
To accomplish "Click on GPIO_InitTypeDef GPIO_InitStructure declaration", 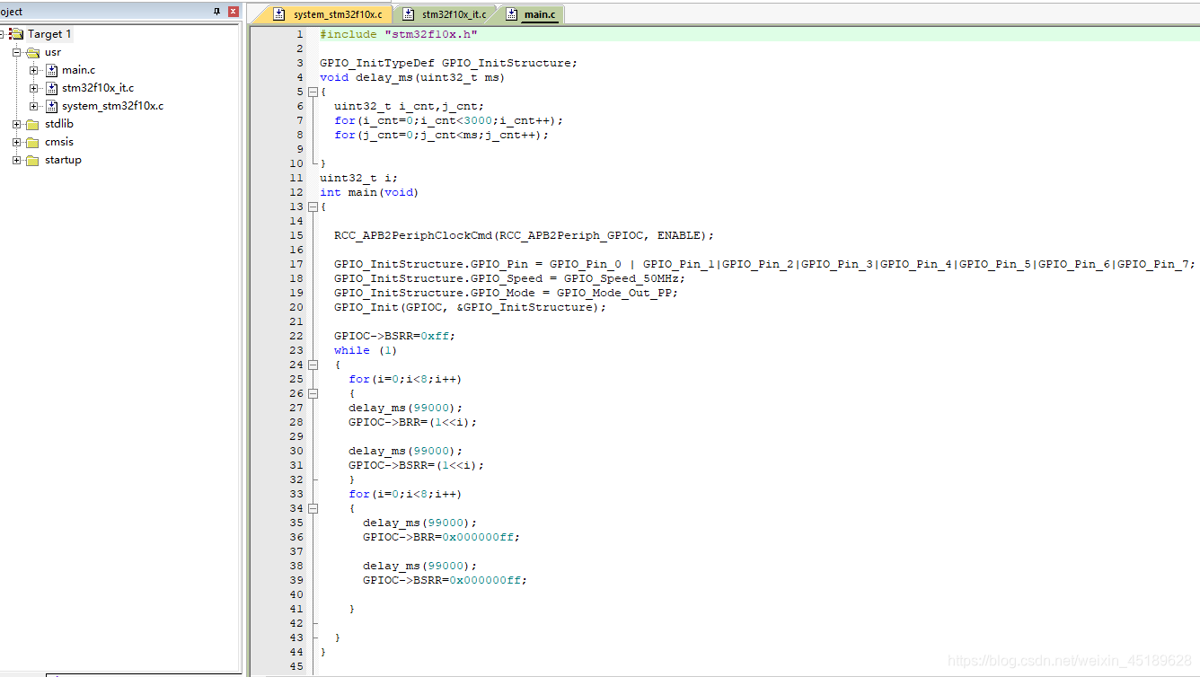I will point(448,63).
